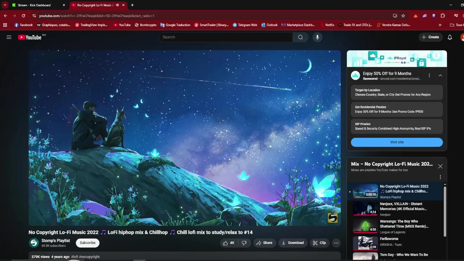Viewport: 464px width, 261px height.
Task: Click the channel watermark on the video
Action: tap(332, 217)
